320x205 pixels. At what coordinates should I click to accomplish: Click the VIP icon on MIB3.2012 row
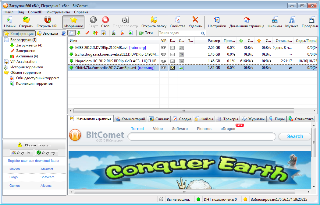click(x=163, y=48)
